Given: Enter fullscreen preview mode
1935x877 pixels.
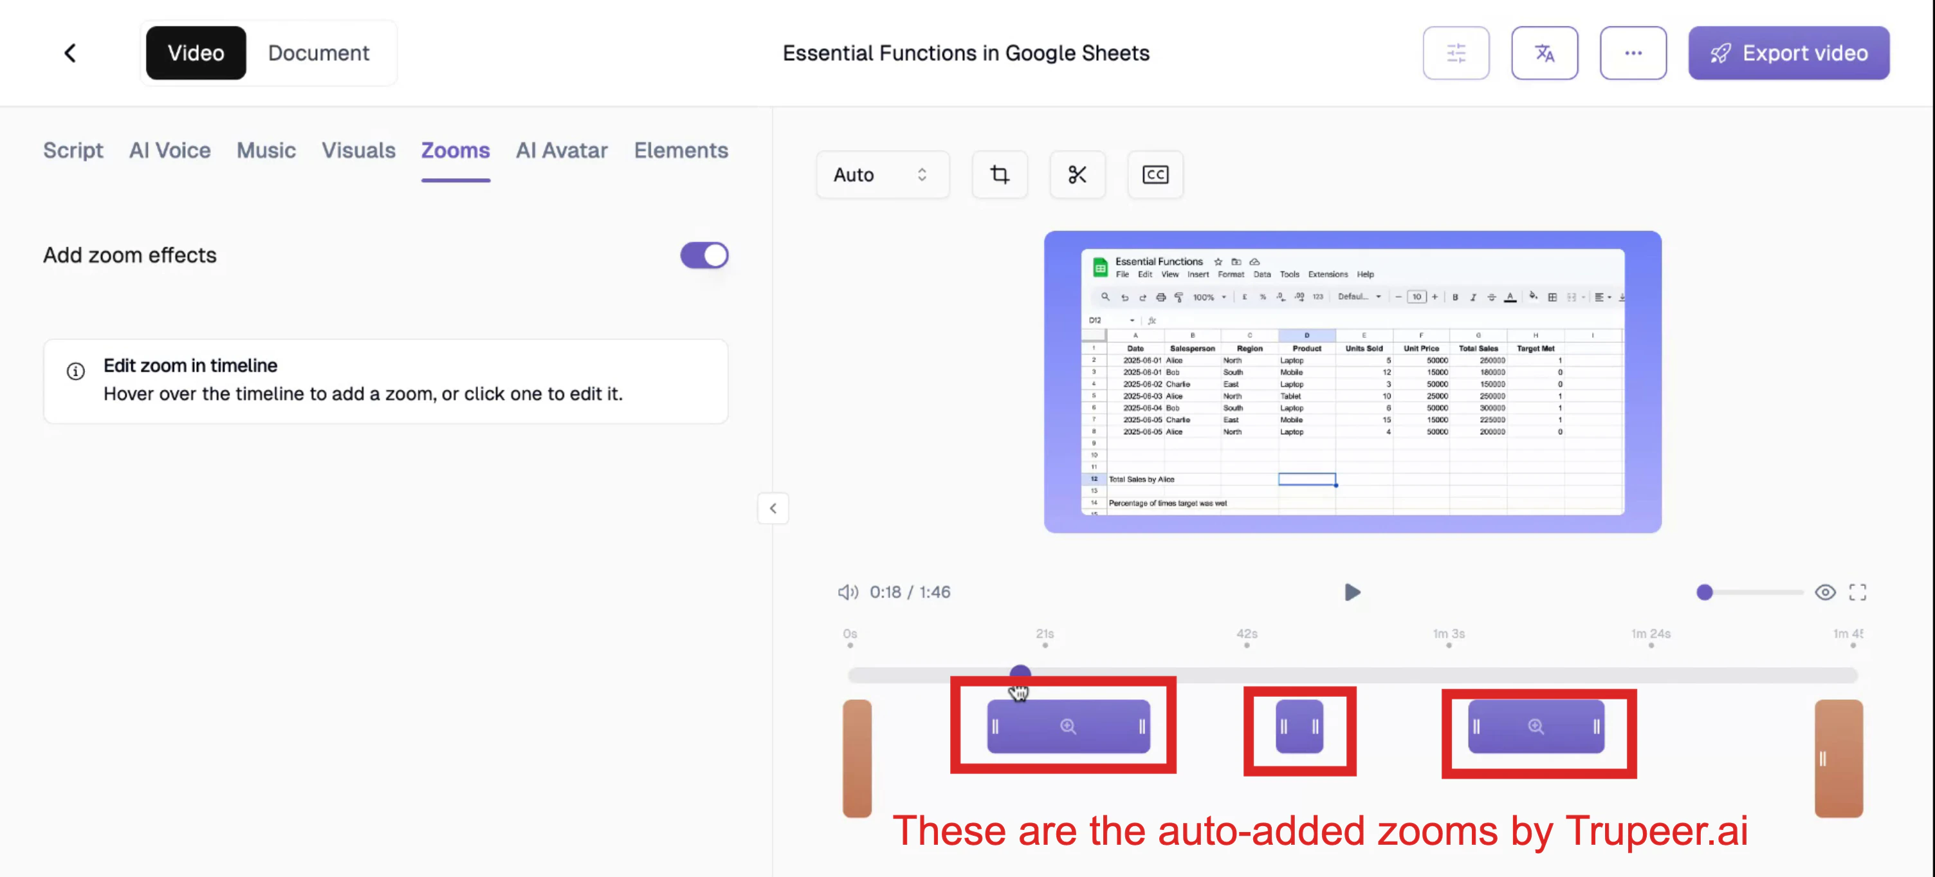Looking at the screenshot, I should click(1858, 592).
